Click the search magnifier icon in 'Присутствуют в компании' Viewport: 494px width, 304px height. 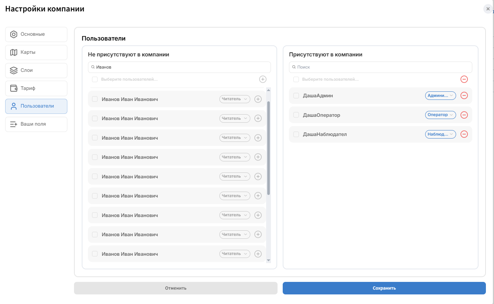(x=294, y=67)
